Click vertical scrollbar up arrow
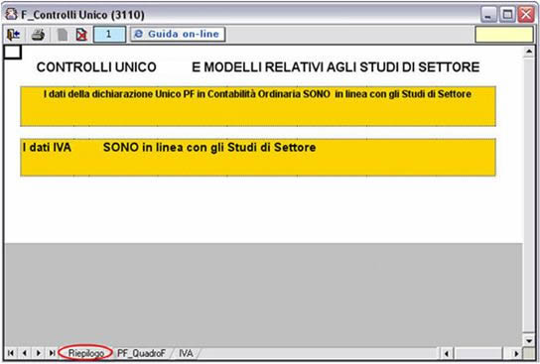Screen dimensions: 540x364 529,52
